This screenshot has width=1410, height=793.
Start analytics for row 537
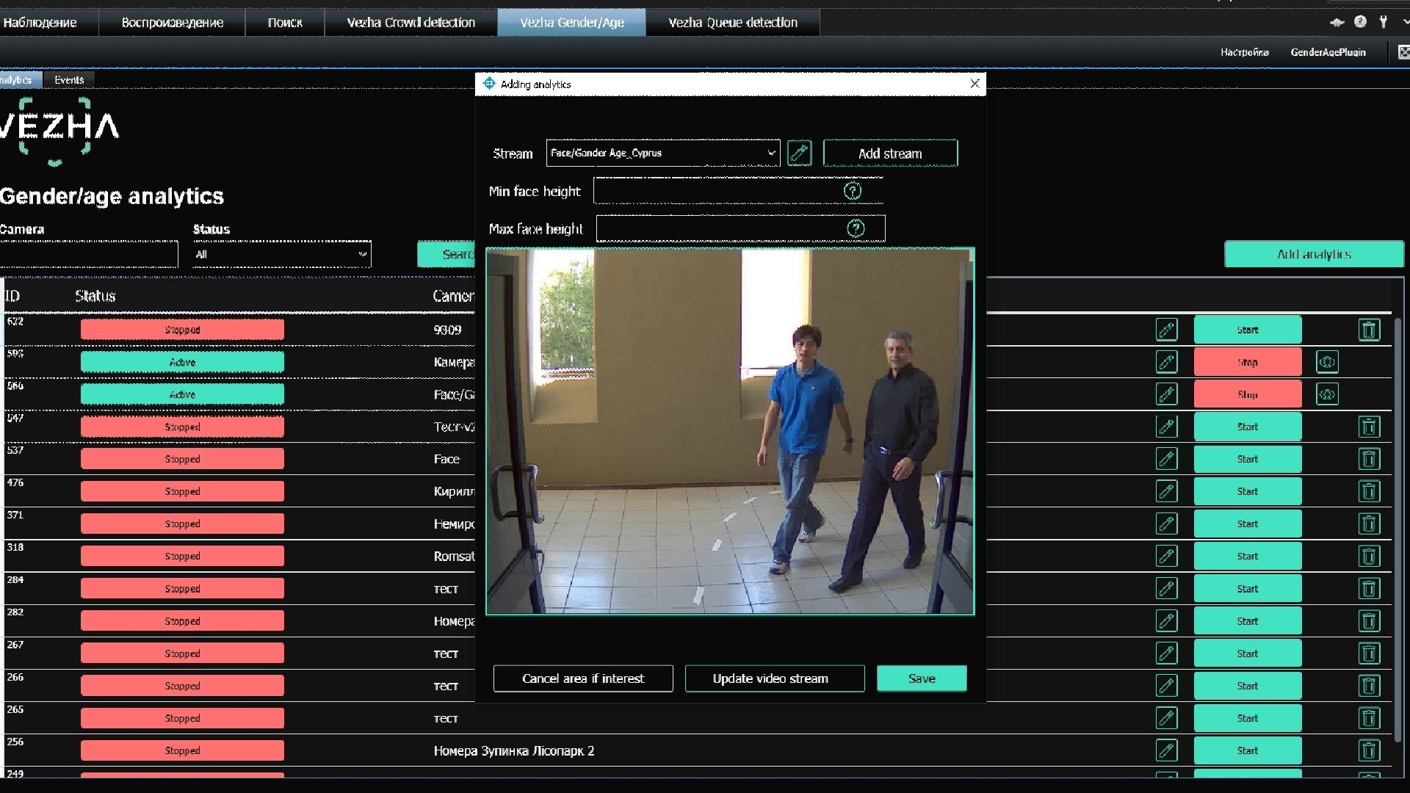tap(1248, 459)
